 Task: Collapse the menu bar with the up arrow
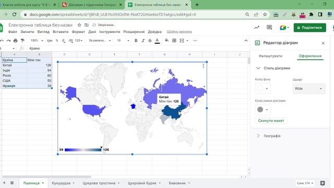pos(246,41)
